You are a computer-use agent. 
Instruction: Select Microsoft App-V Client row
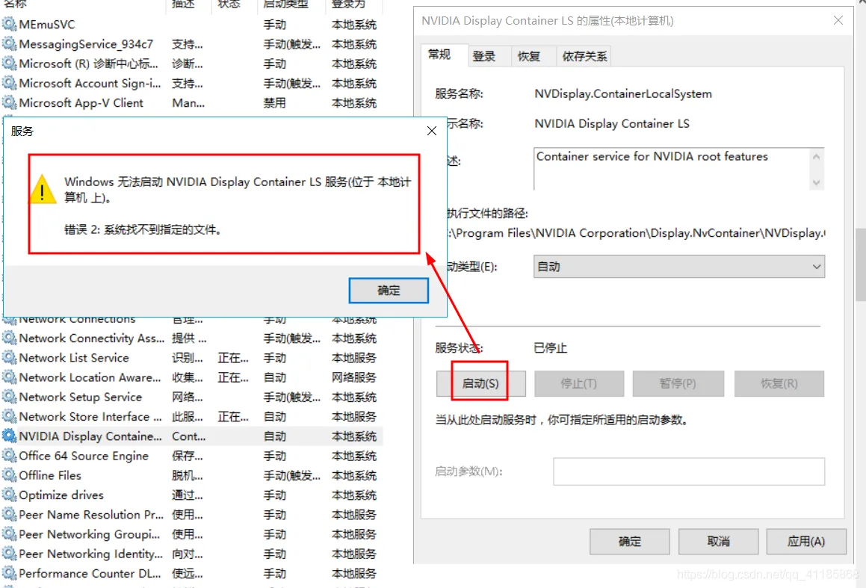[x=191, y=102]
